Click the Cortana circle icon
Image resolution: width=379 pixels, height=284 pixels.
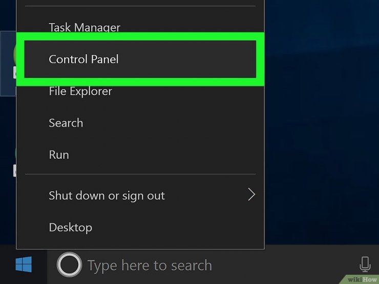69,265
